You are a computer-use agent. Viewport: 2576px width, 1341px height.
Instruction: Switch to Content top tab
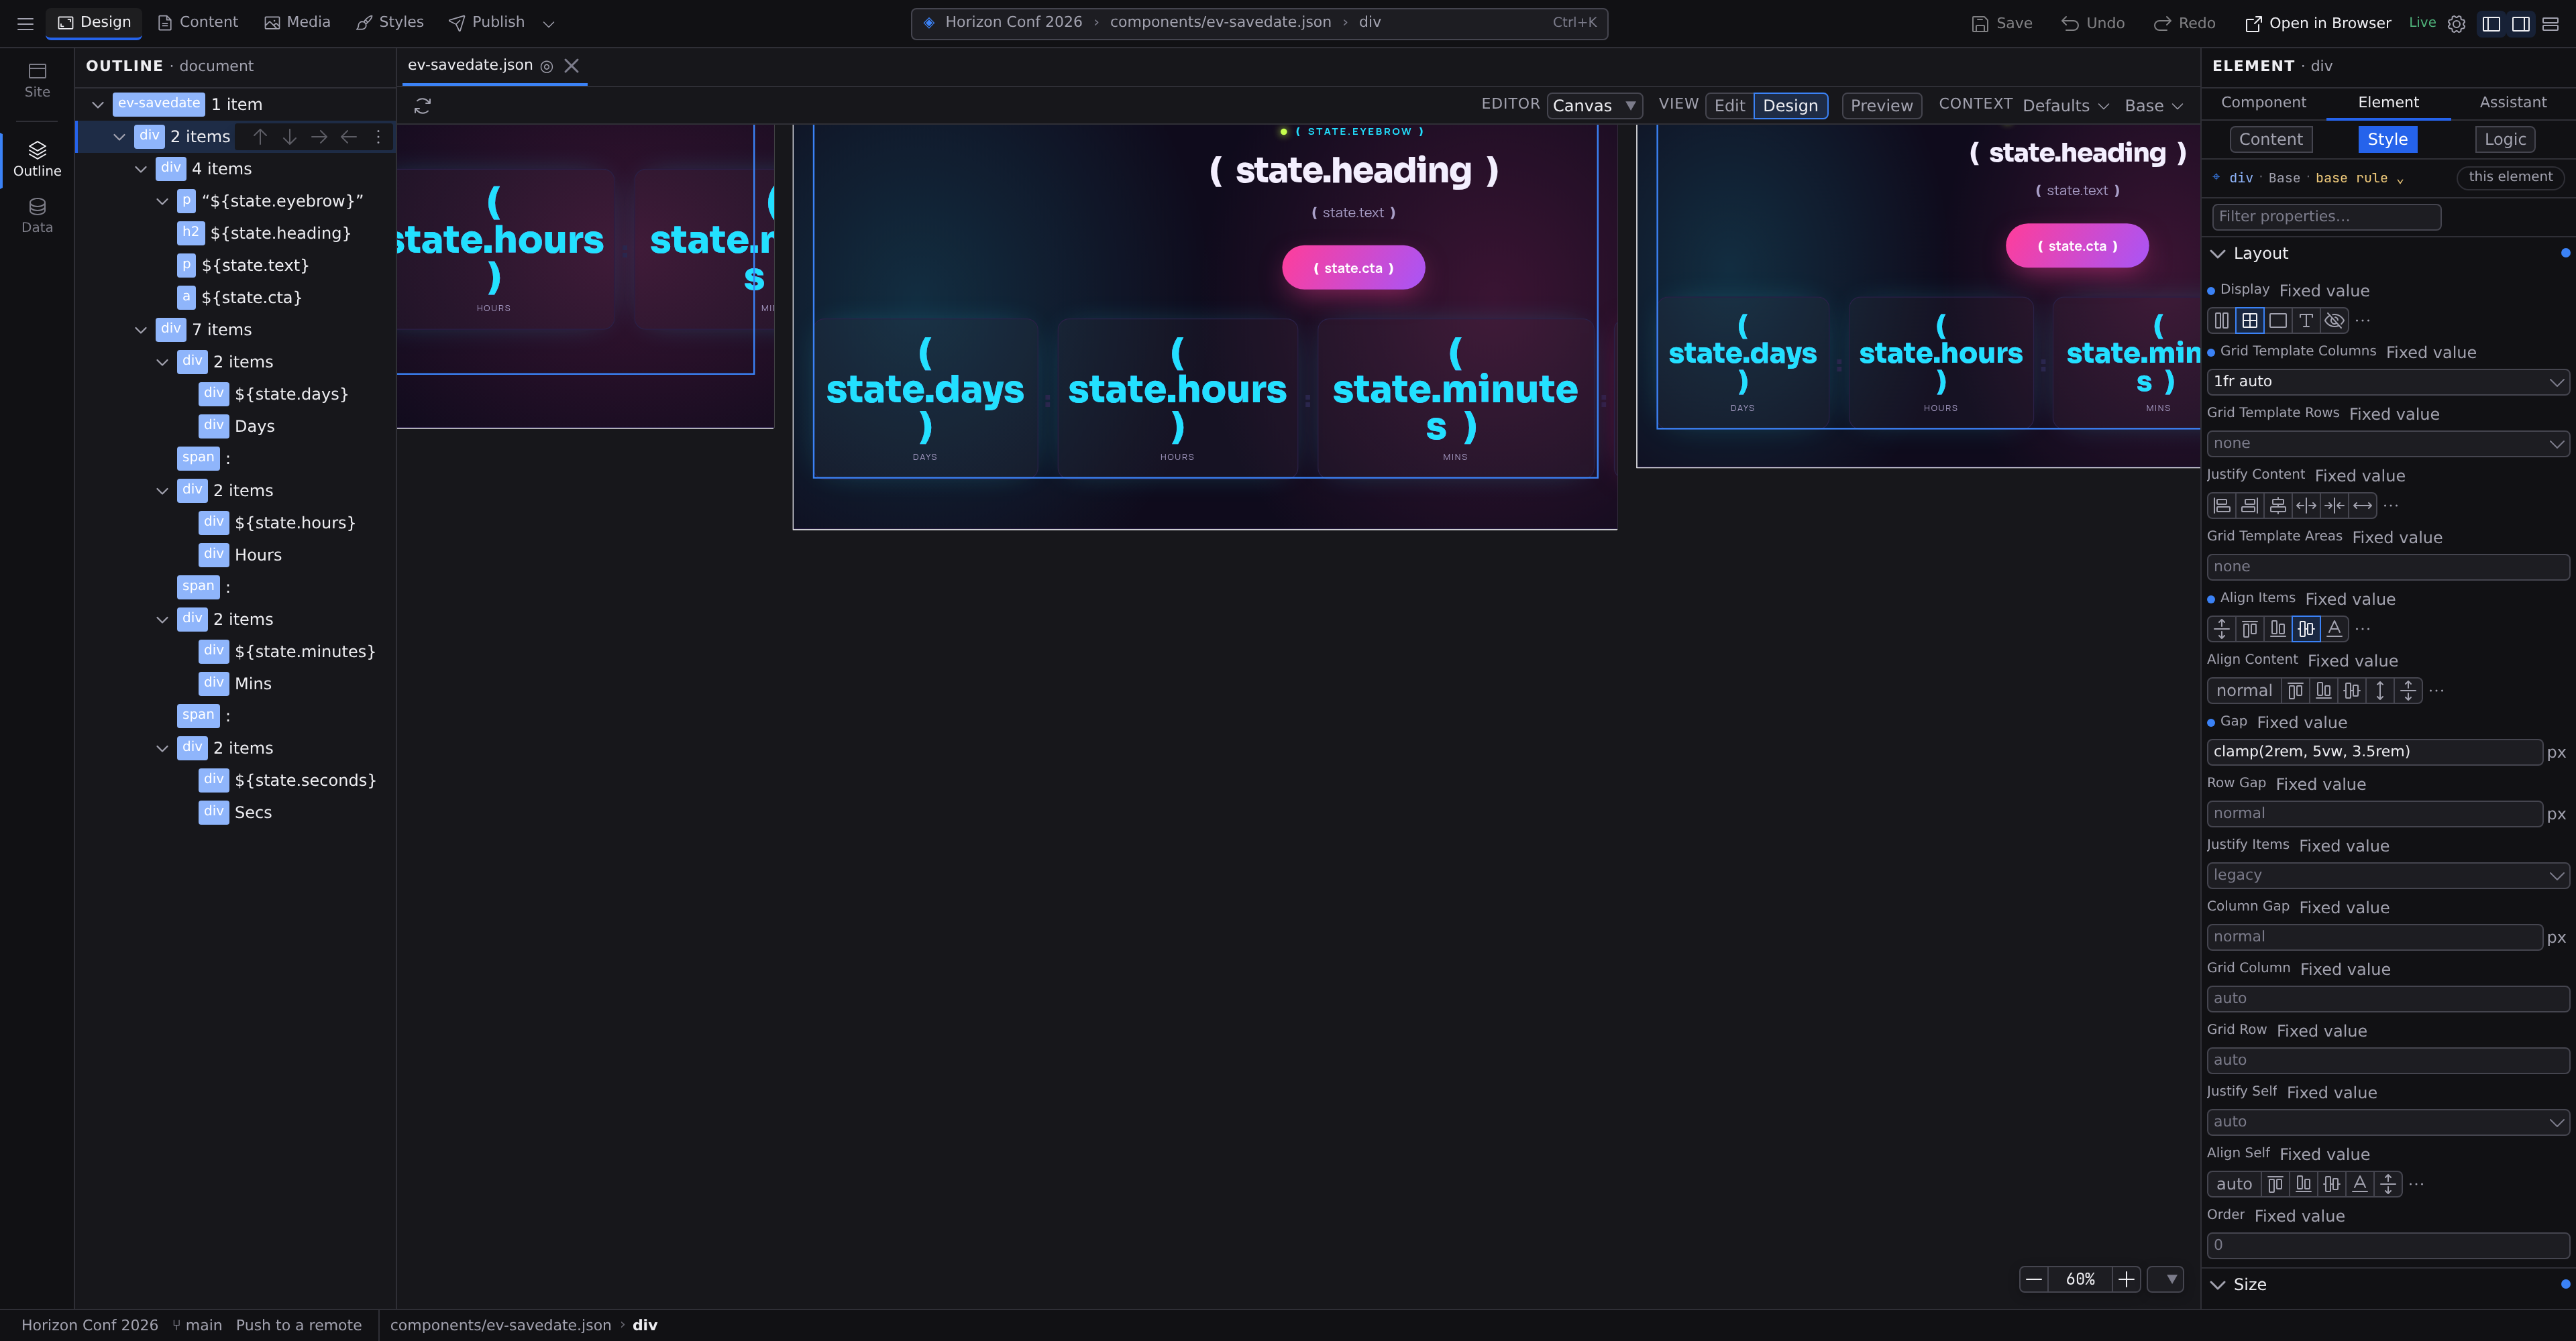click(x=197, y=22)
